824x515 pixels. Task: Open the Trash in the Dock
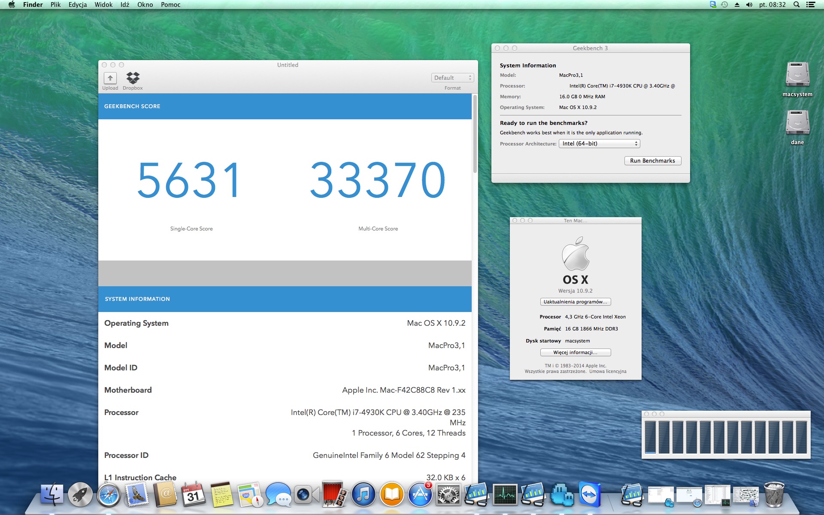point(774,494)
